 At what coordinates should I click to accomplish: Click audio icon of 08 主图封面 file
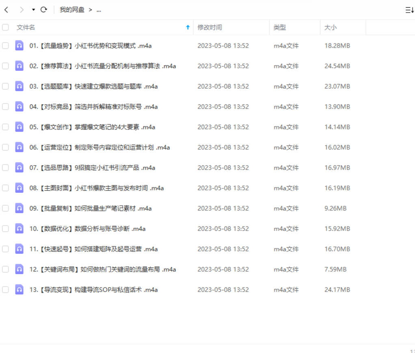point(19,187)
